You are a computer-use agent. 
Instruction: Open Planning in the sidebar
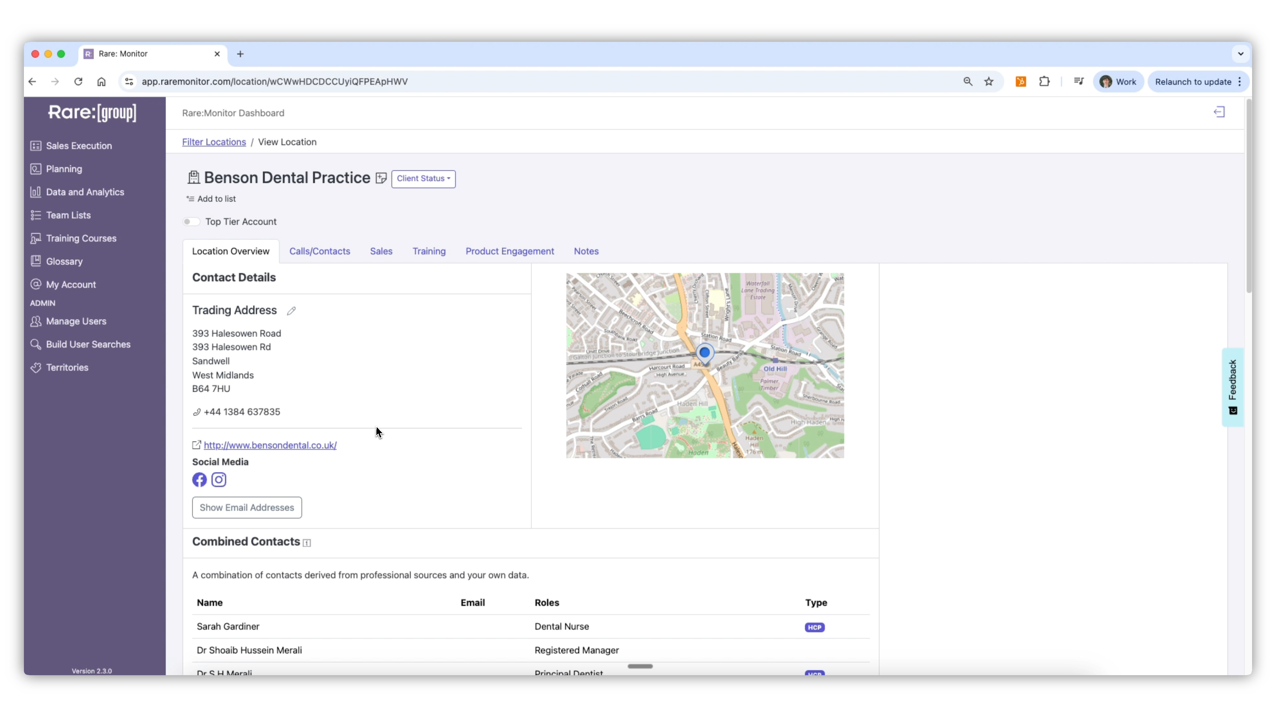(56, 169)
